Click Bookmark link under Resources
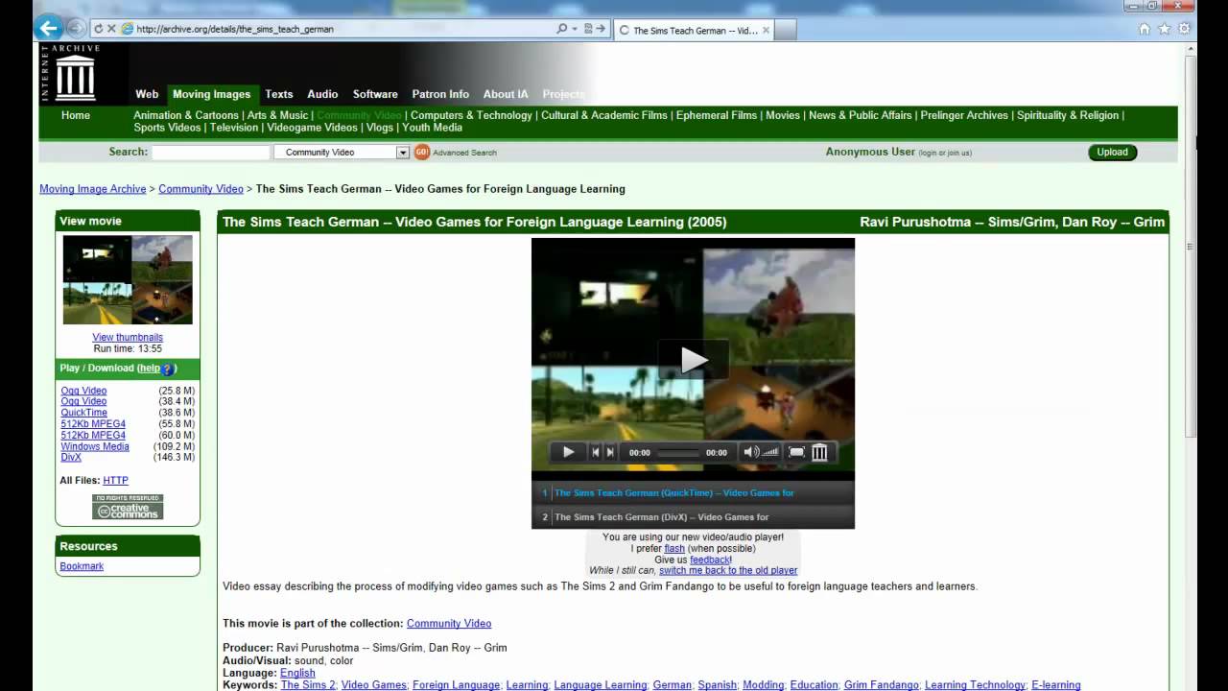 (x=82, y=566)
